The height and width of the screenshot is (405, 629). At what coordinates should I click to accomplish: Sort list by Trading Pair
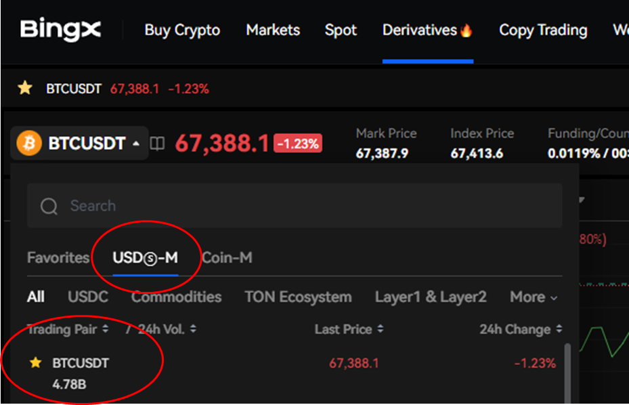click(x=68, y=329)
